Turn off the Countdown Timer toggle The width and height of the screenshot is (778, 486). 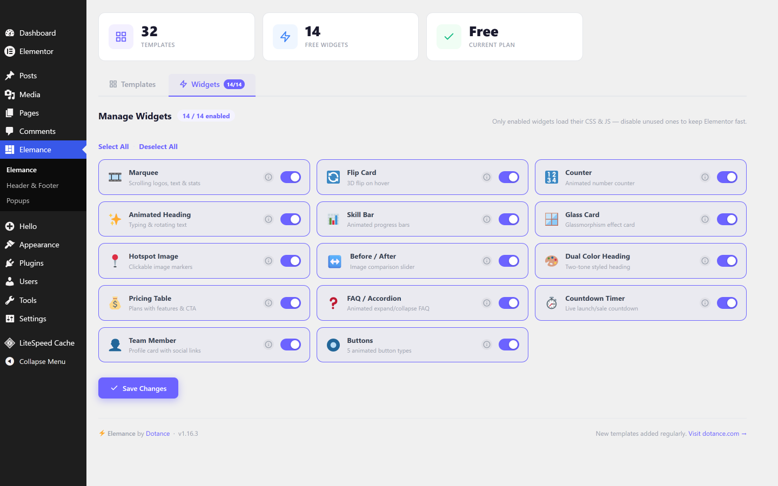pos(727,303)
